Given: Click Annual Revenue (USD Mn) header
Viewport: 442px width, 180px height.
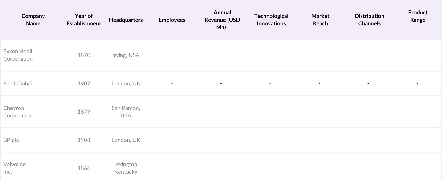Looking at the screenshot, I should click(x=222, y=20).
